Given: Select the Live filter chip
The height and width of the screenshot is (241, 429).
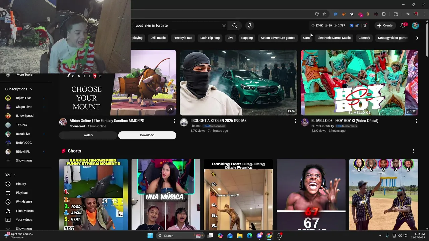Looking at the screenshot, I should 230,38.
